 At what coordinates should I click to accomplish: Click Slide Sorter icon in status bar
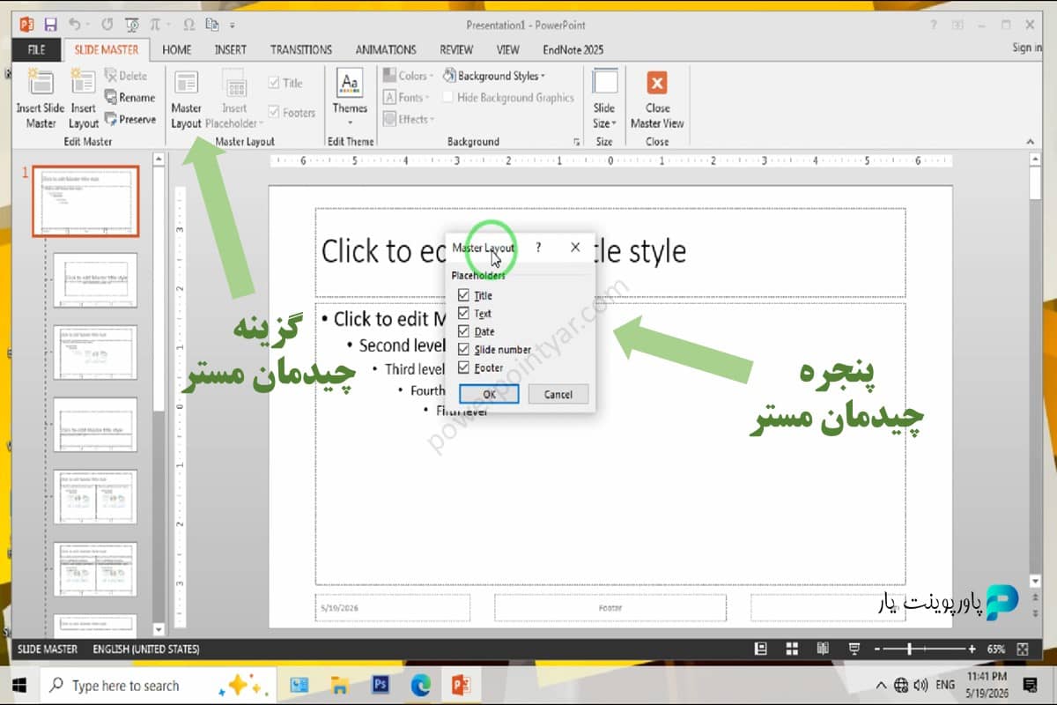[x=792, y=649]
